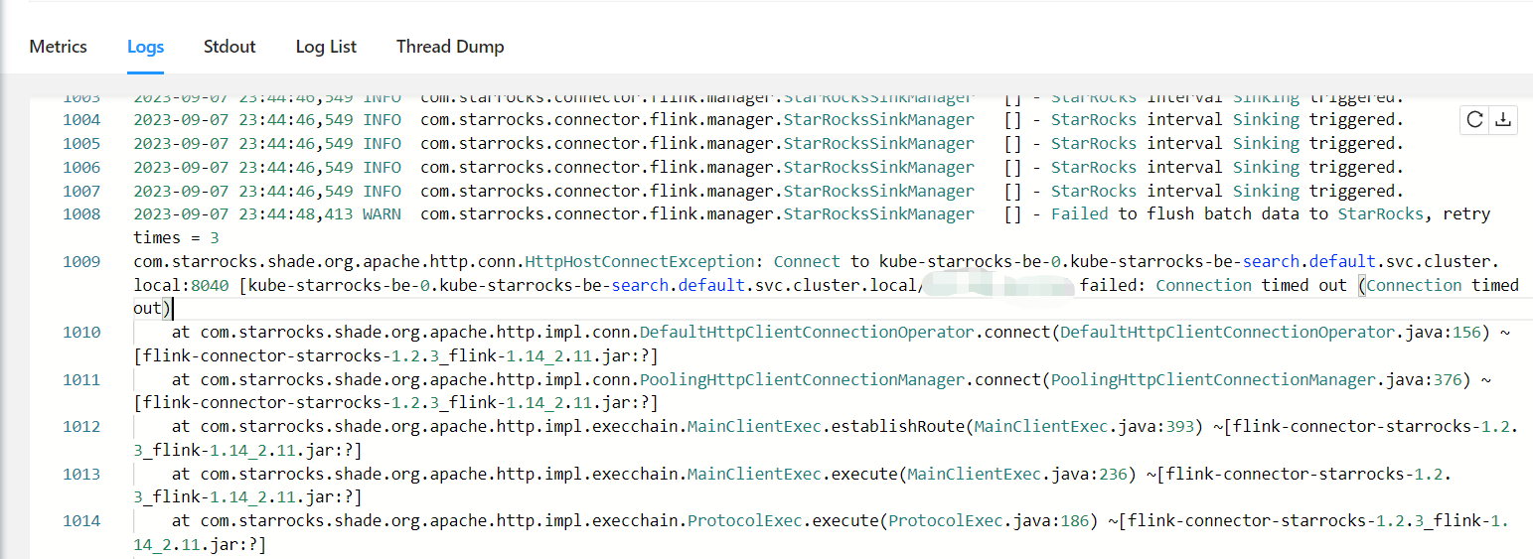Click PoolingHttpClientConnectionManager.java:376 reference

click(1261, 380)
